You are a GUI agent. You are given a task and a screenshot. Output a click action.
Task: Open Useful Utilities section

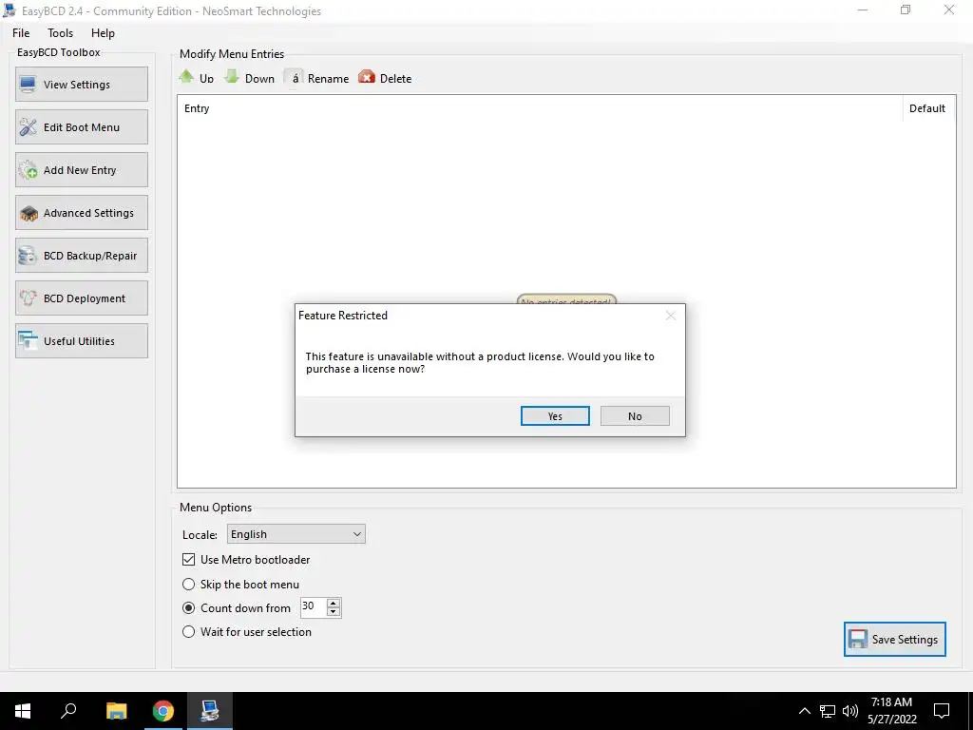tap(82, 341)
